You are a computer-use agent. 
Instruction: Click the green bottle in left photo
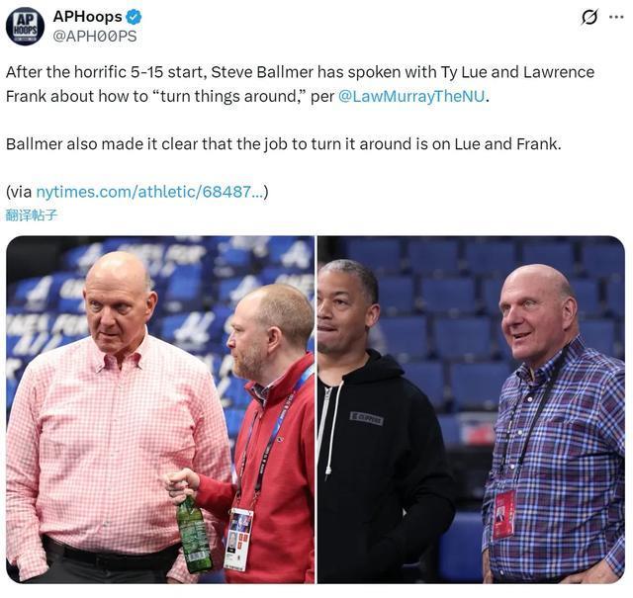tap(194, 533)
